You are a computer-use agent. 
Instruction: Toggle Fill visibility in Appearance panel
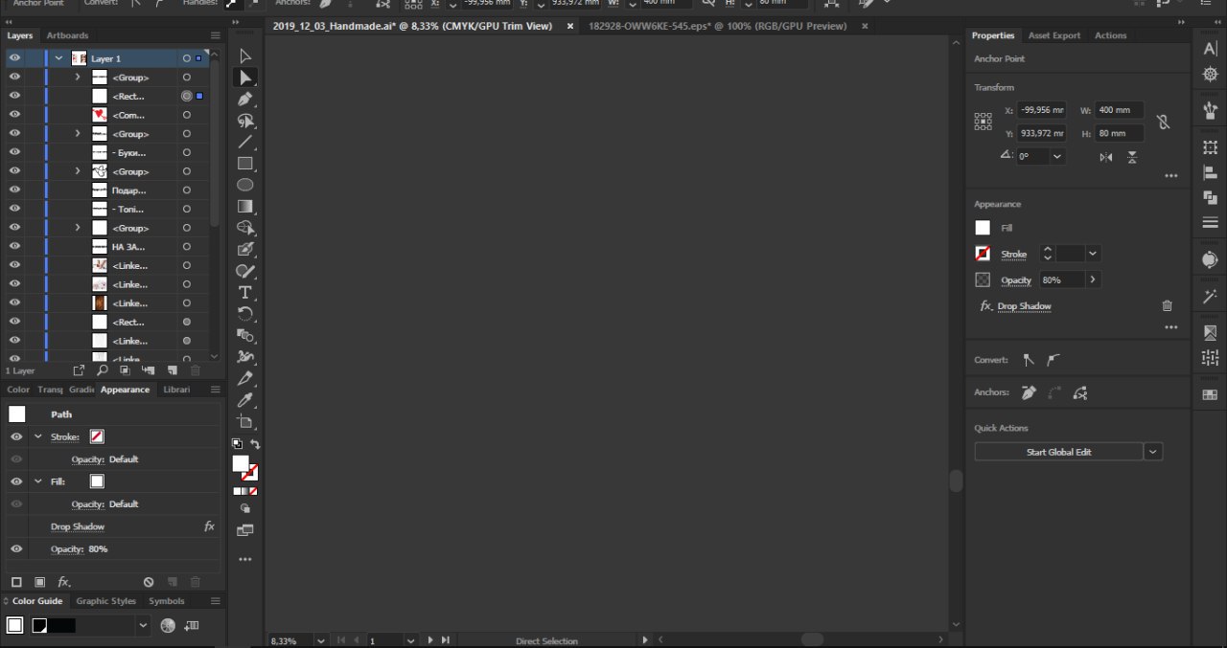[x=16, y=481]
